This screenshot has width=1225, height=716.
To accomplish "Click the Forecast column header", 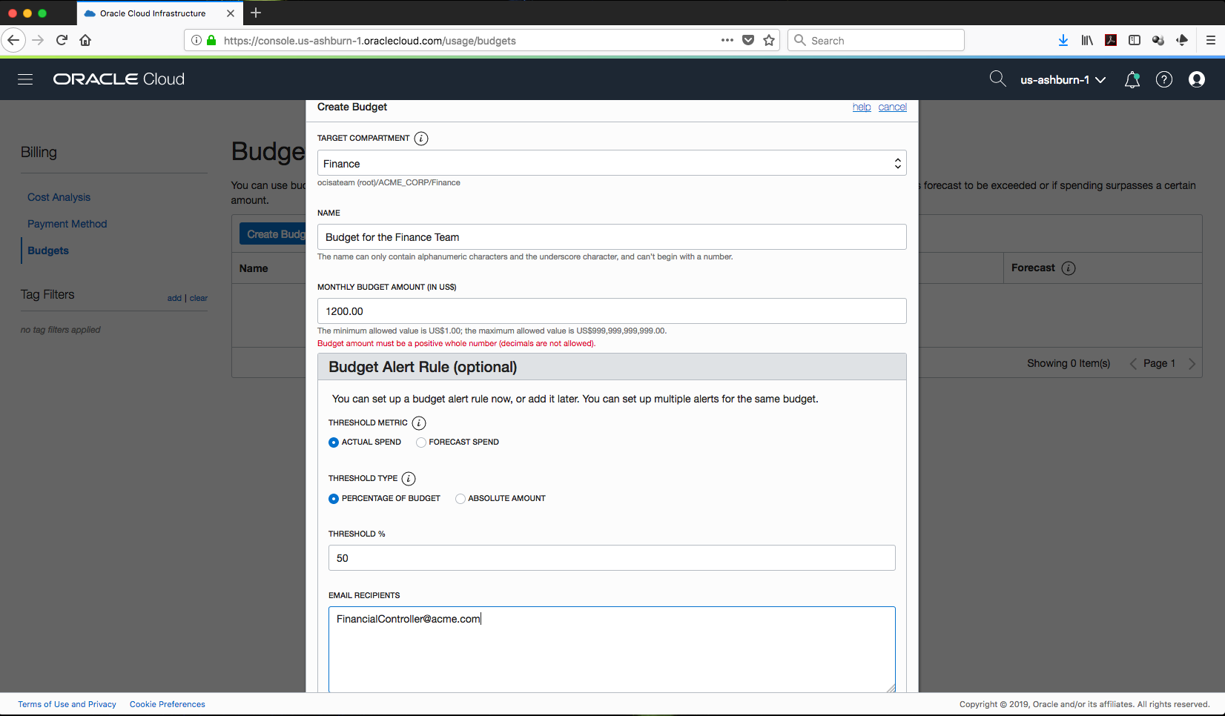I will coord(1033,268).
